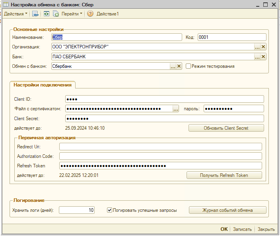Open selection list for Обмен с банком

173,66
